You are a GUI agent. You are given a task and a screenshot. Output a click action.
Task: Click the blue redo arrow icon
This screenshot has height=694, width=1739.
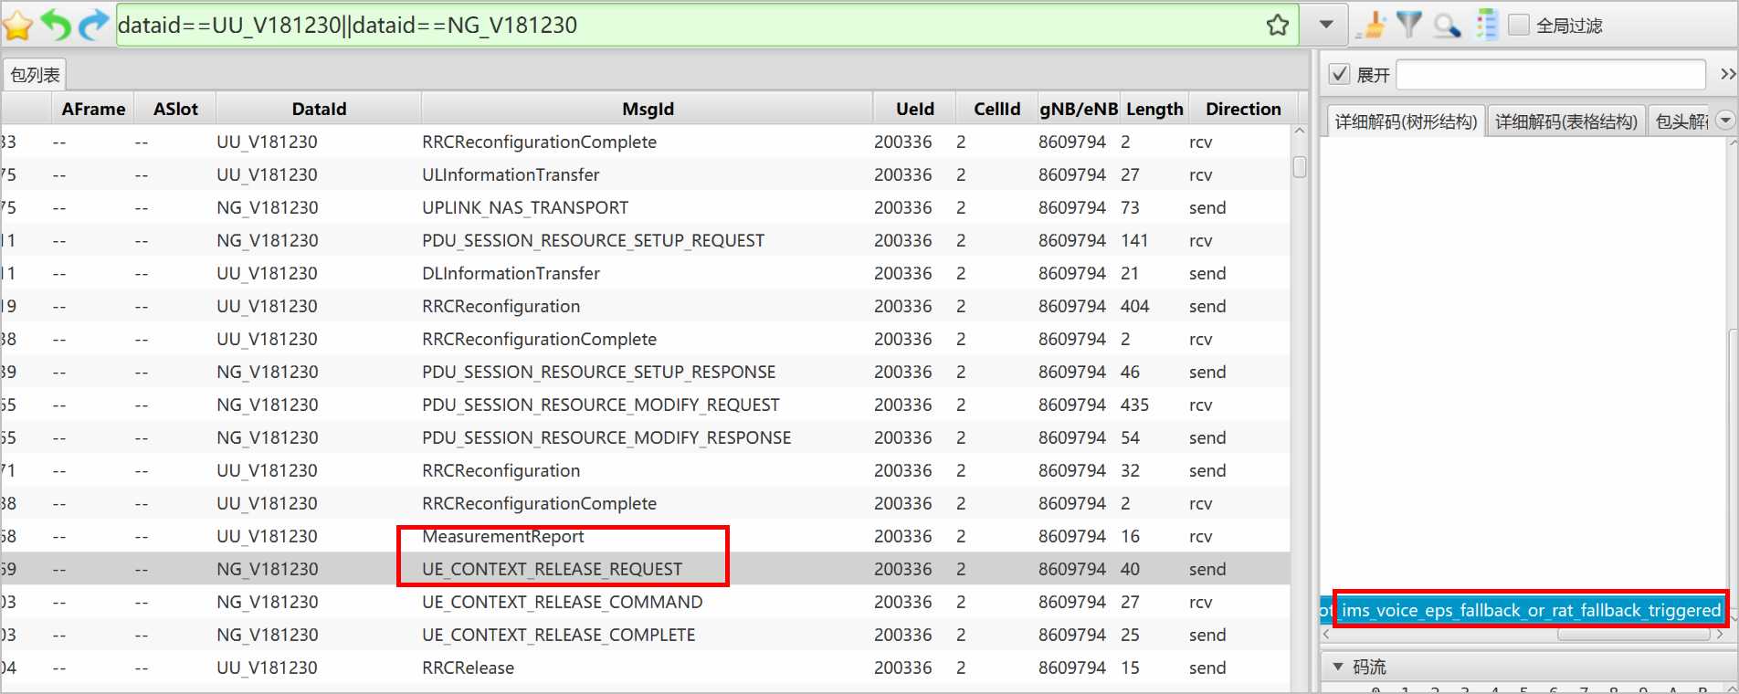(x=93, y=26)
